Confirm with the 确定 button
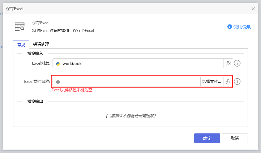Viewport: 261px width, 153px height. [x=207, y=138]
